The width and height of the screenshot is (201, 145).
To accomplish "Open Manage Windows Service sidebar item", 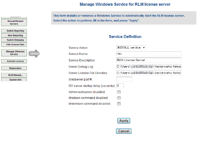I will click(x=14, y=53).
